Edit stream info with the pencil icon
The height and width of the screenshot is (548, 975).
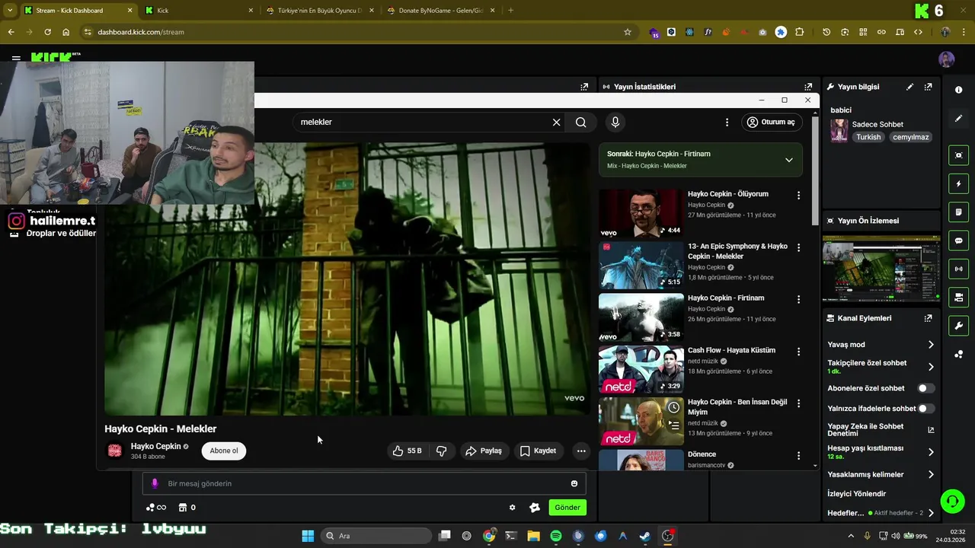pos(909,87)
